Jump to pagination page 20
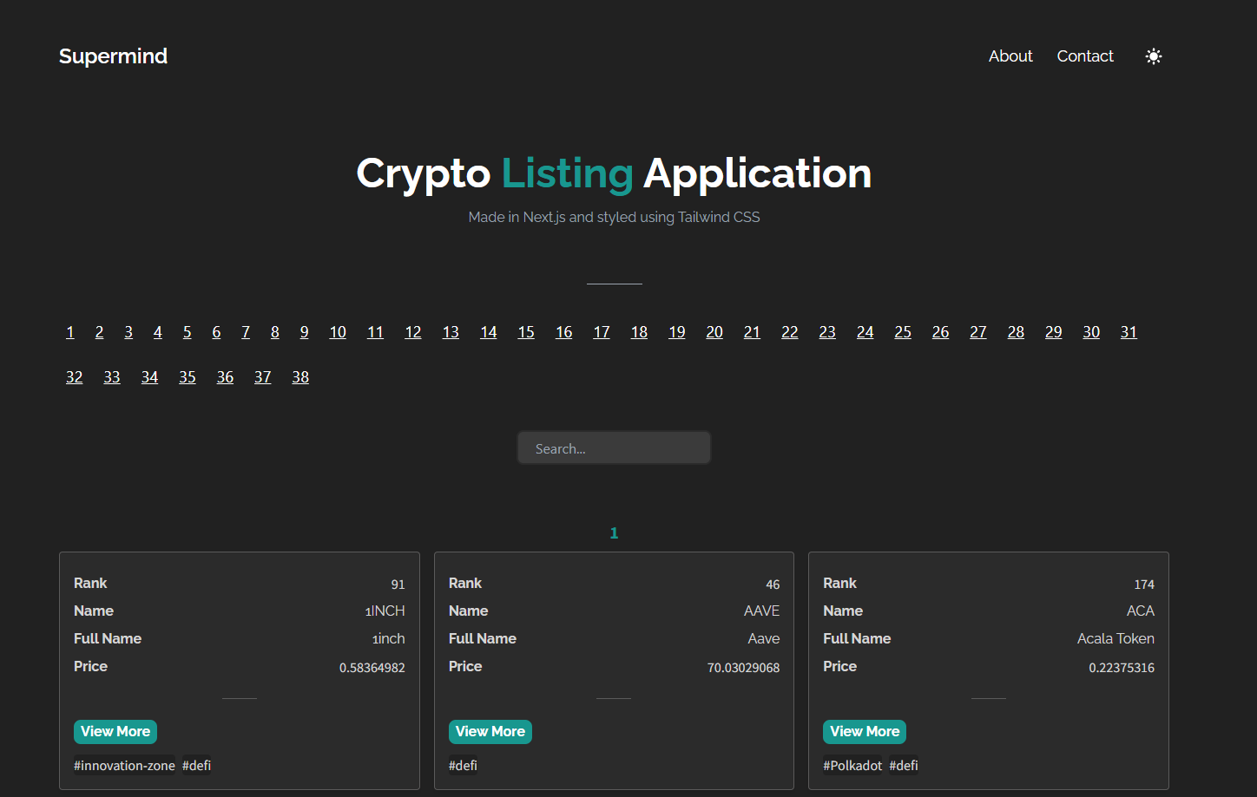The width and height of the screenshot is (1257, 797). point(714,331)
